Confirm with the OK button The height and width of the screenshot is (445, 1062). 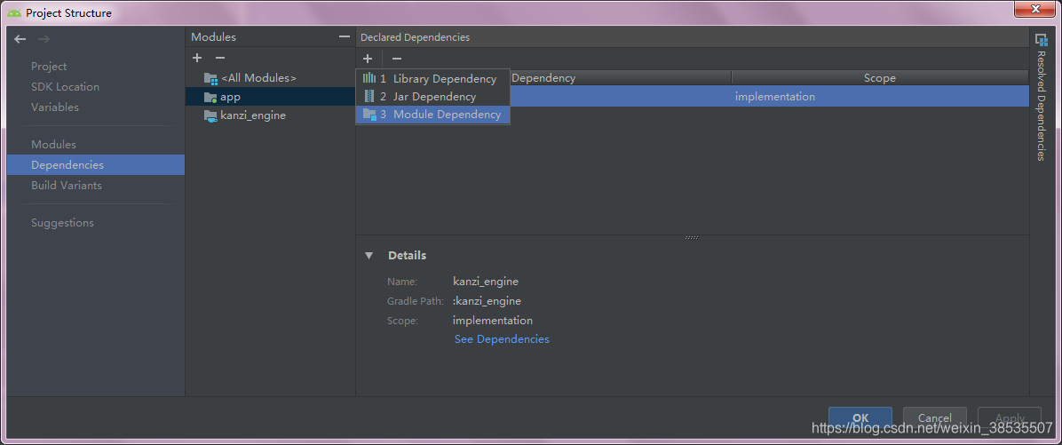pos(860,418)
